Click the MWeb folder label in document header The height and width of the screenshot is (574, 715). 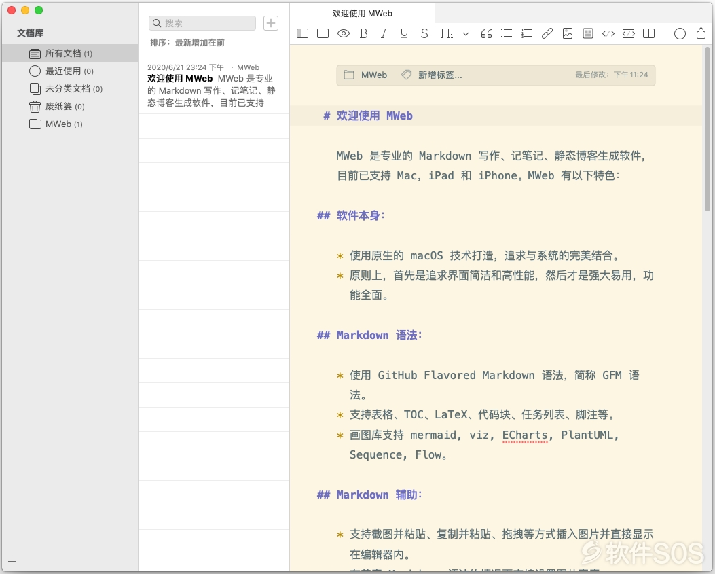point(374,75)
